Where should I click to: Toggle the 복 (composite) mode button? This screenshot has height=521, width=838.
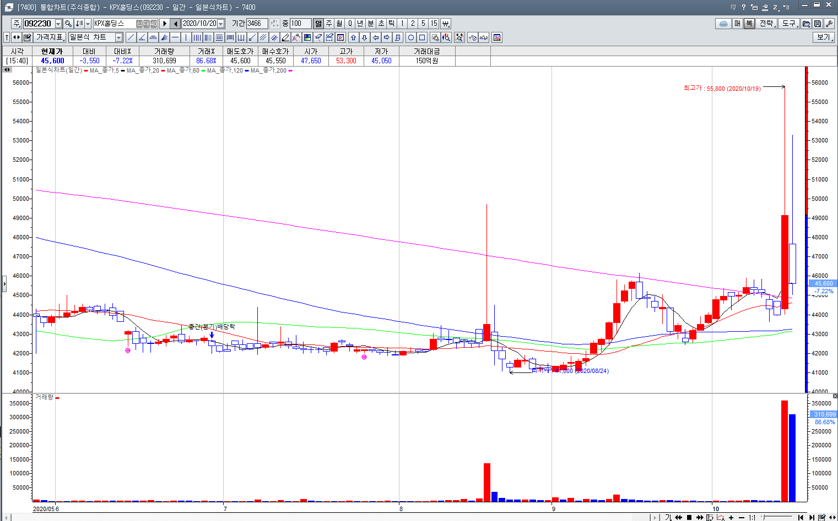[x=749, y=24]
